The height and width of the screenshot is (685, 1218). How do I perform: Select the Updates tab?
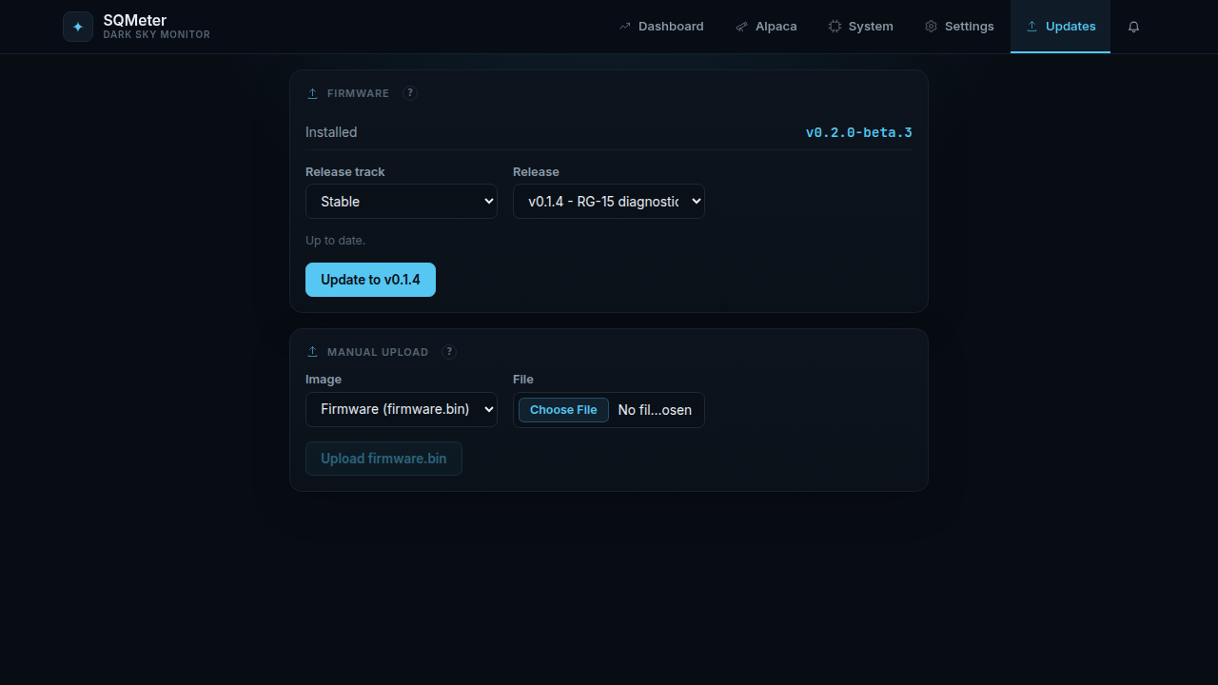(x=1060, y=27)
